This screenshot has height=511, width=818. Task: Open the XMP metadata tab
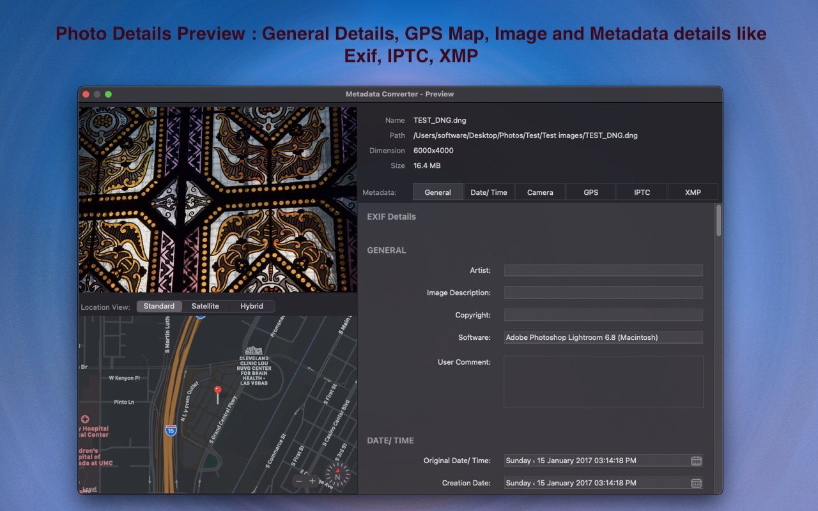coord(693,192)
